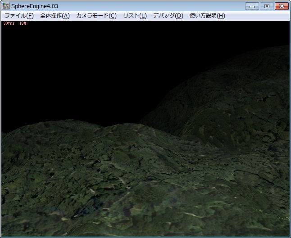Open the 全体操作(A) menu
Viewport: 291px width, 238px height.
pos(55,16)
